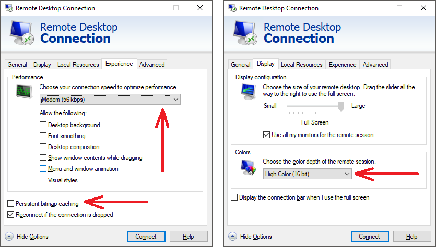Enable Desktop composition checkbox
Viewport: 436px width, 247px height.
[43, 147]
